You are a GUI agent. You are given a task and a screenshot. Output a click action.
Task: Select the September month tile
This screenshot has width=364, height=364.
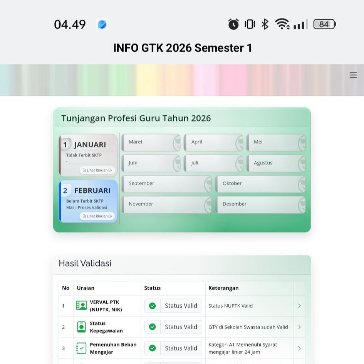(x=167, y=184)
